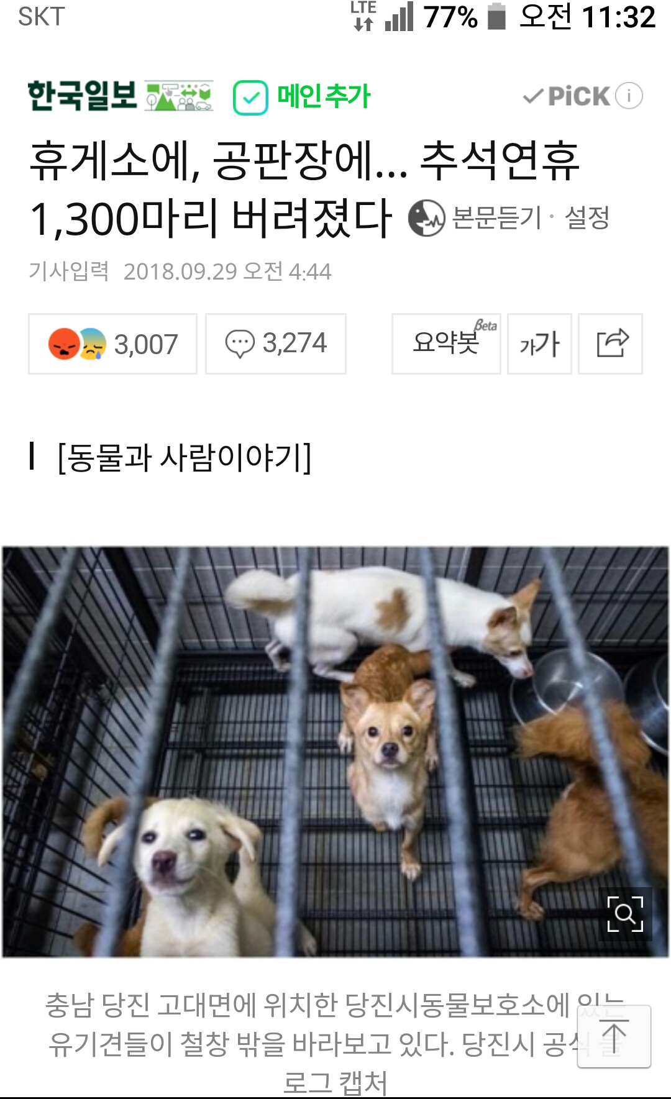Toggle the 메인추가 green checkbox
This screenshot has width=671, height=1099.
coord(250,98)
